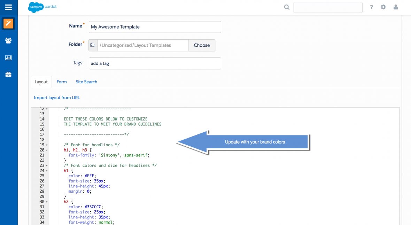The width and height of the screenshot is (411, 225).
Task: Collapse code fold arrow on line 24
Action: [47, 171]
